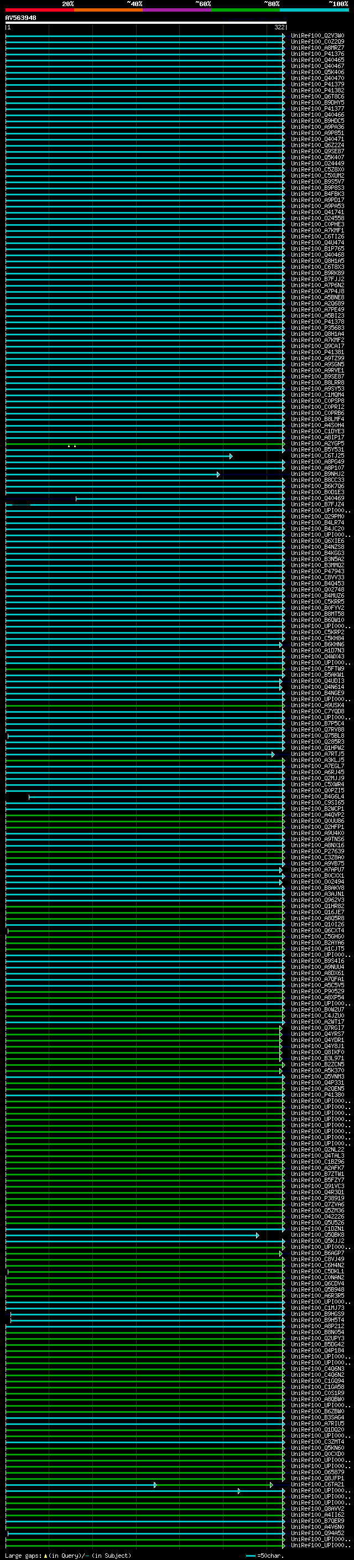Click the UniRef100_B6KHN6 label
The width and height of the screenshot is (354, 1560).
click(x=317, y=644)
